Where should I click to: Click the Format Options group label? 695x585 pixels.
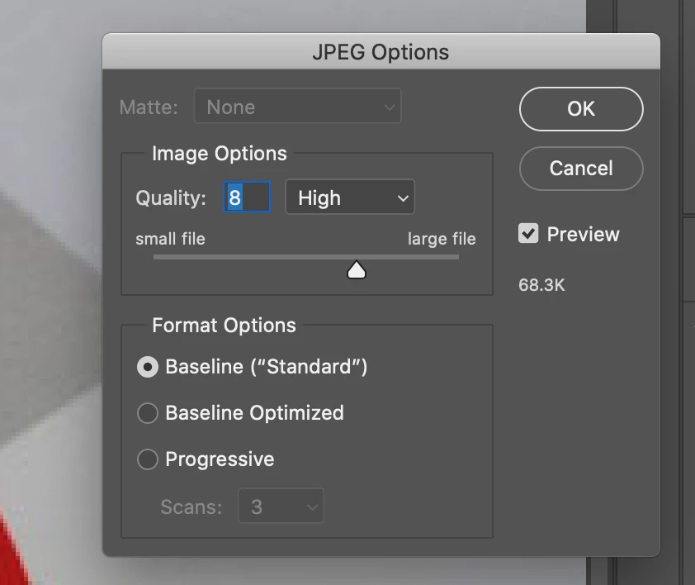click(x=224, y=326)
